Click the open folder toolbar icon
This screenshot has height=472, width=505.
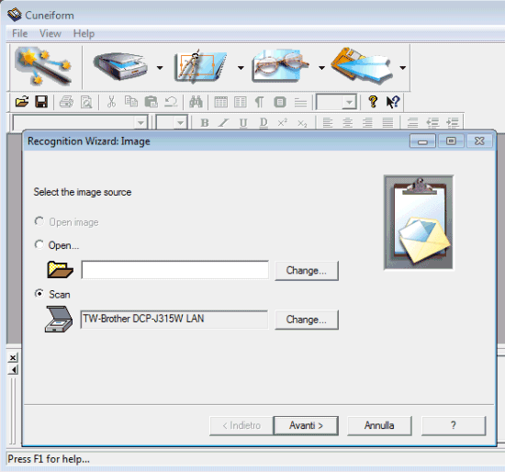[x=22, y=102]
